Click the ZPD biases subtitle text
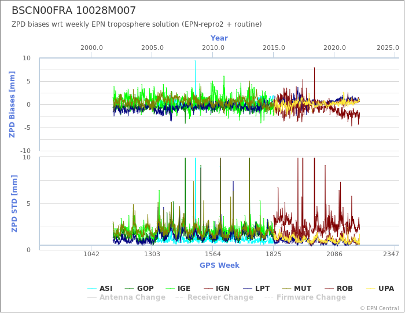The image size is (405, 313). (x=137, y=24)
